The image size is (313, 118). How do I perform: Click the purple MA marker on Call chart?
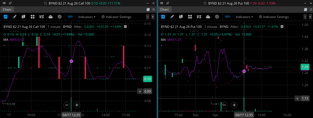click(x=71, y=61)
